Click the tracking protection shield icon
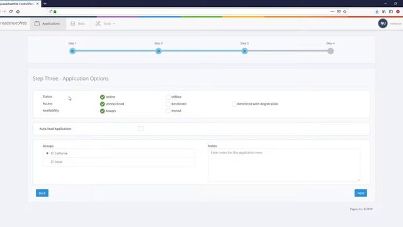403x227 pixels. point(50,11)
